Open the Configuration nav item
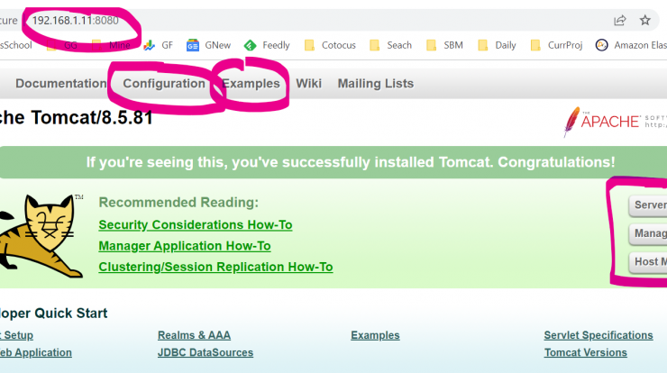The image size is (667, 373). click(x=164, y=84)
